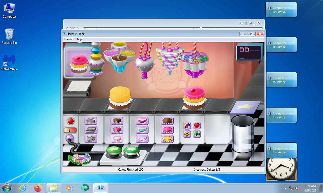Flip the orange-red flame switch
This screenshot has height=193, width=323.
(x=70, y=130)
